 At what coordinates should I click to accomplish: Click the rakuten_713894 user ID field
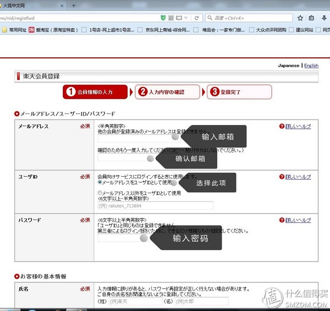coord(155,205)
